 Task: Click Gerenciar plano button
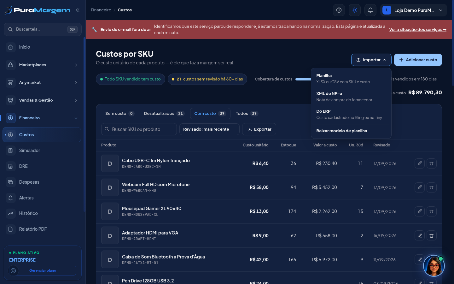[x=43, y=270]
